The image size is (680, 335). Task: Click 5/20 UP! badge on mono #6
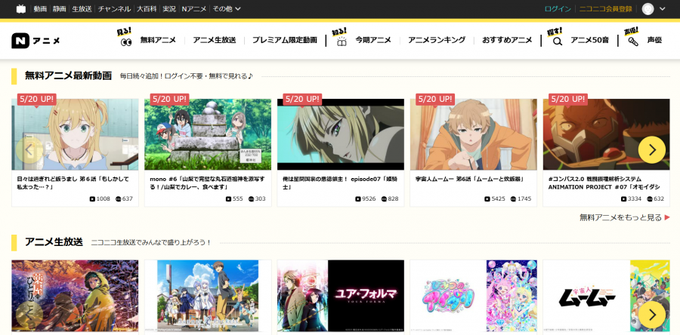click(x=169, y=99)
